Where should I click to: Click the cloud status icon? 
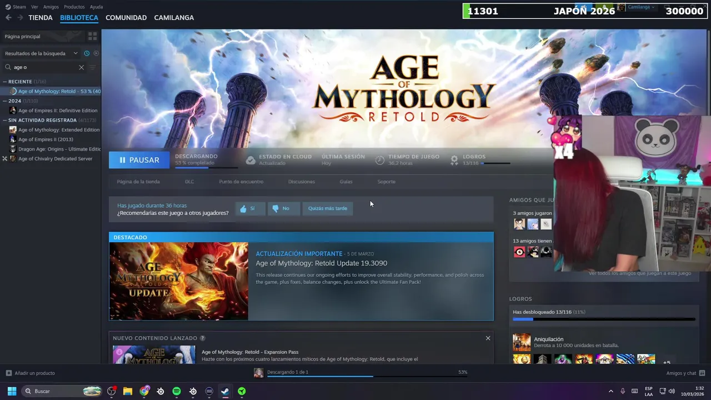251,160
